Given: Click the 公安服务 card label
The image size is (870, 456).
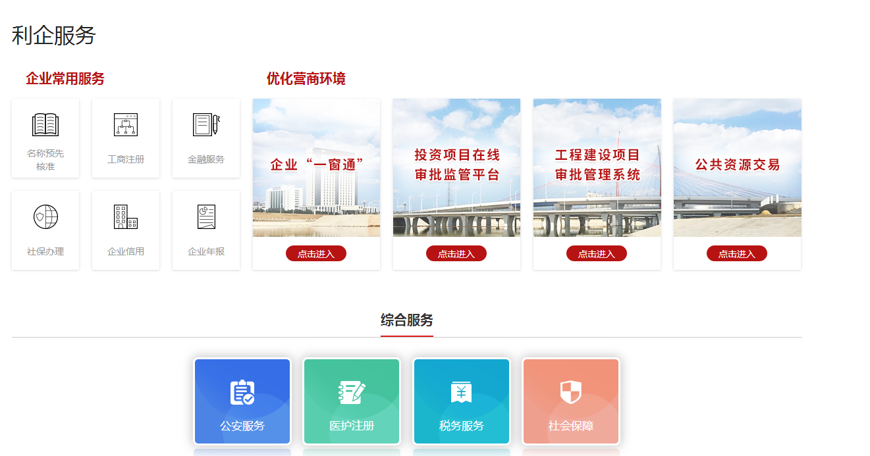Looking at the screenshot, I should 242,426.
